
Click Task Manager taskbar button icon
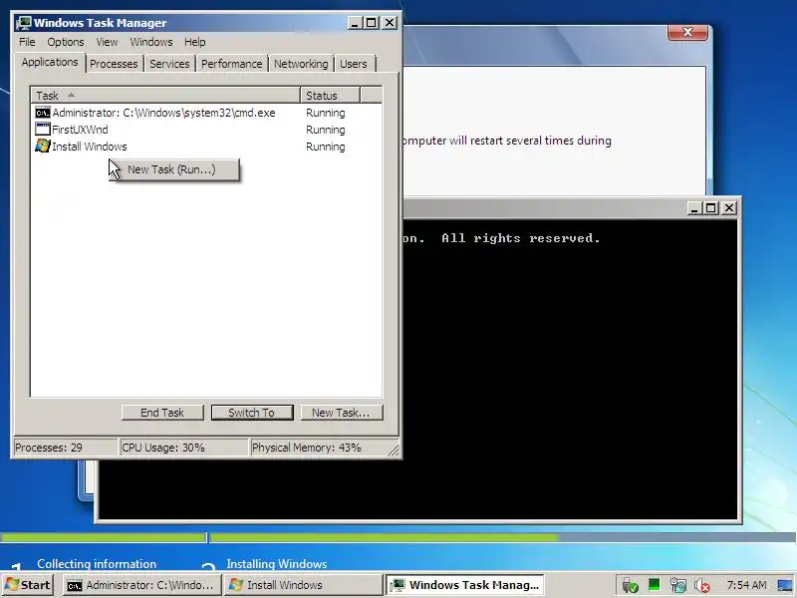(x=397, y=585)
